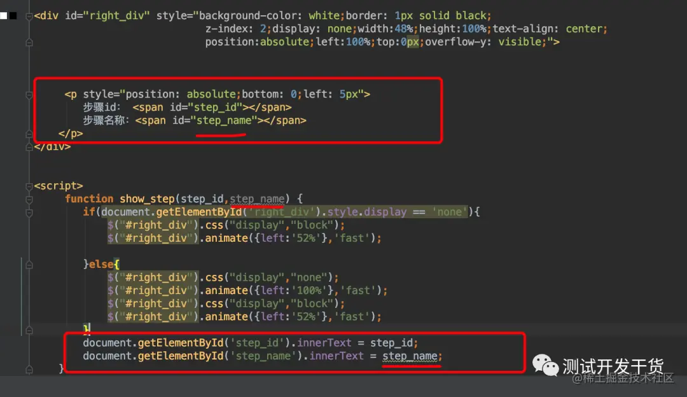Click fold end marker at function closing brace
This screenshot has width=687, height=397.
[29, 370]
